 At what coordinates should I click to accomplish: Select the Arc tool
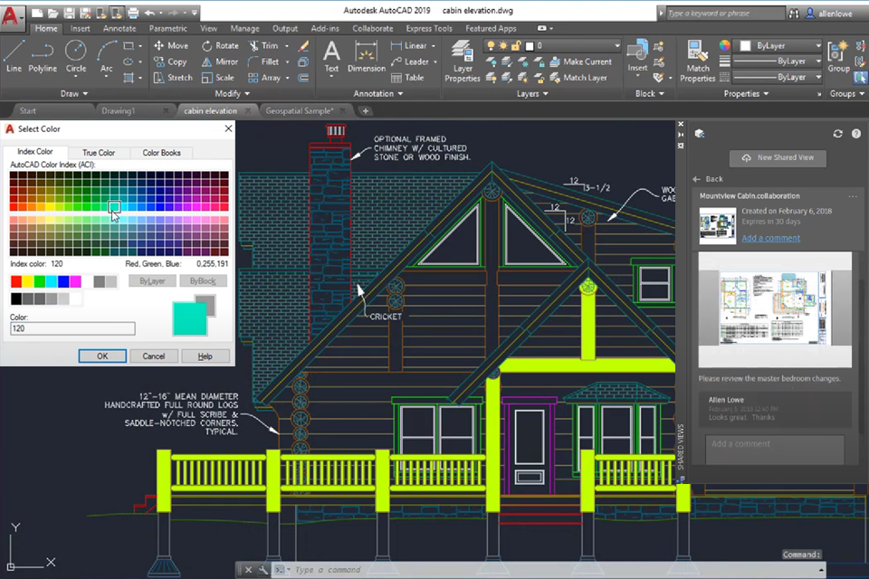[x=107, y=56]
